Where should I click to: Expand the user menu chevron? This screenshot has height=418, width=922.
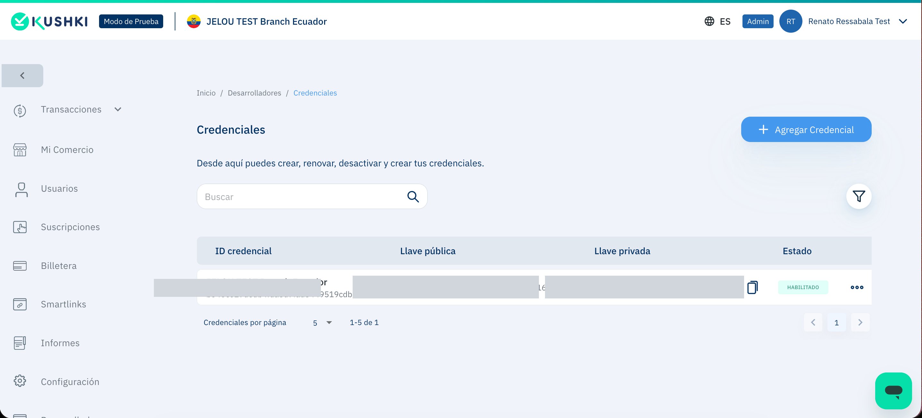tap(903, 21)
